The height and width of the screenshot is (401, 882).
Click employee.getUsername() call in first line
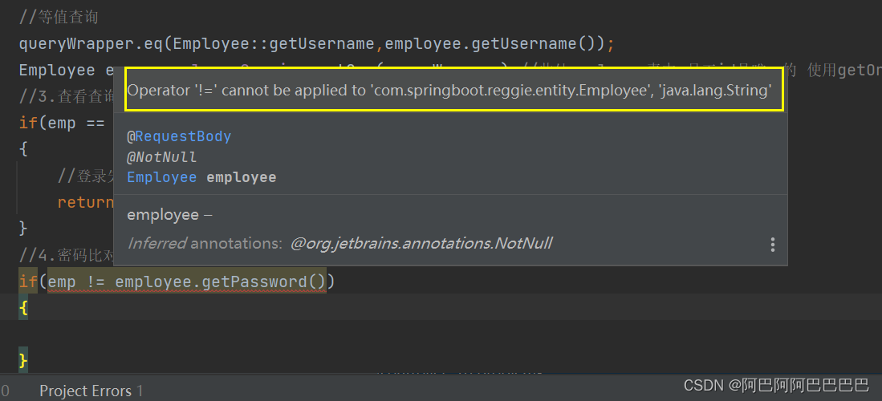pyautogui.click(x=490, y=43)
